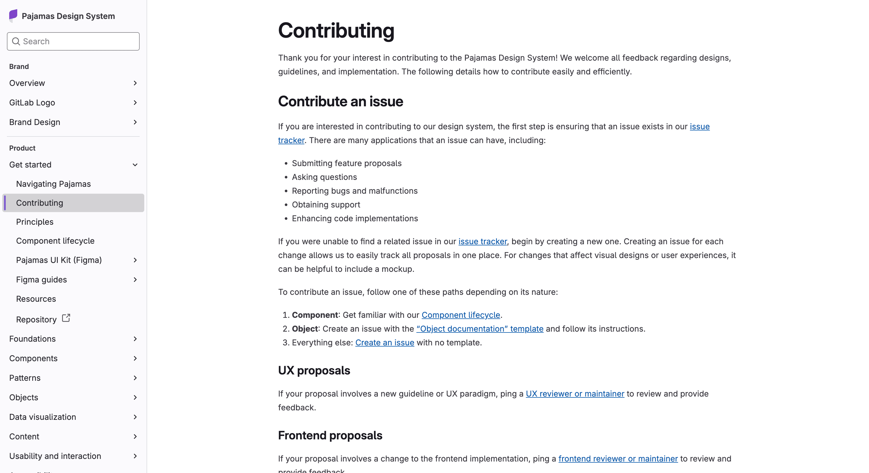Viewport: 869px width, 473px height.
Task: Open Component lifecycle sidebar item
Action: [x=55, y=241]
